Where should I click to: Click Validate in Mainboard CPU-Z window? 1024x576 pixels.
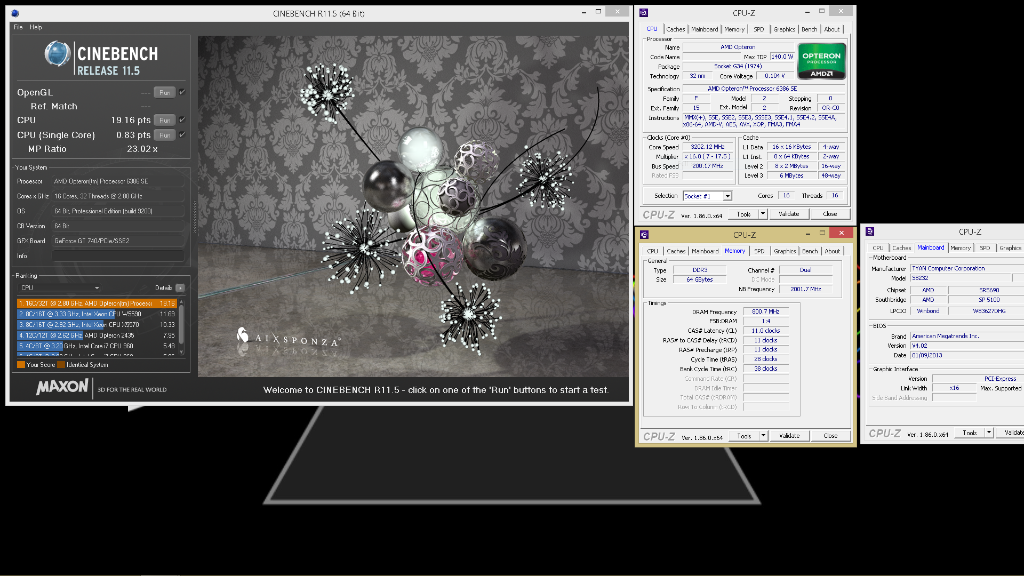pyautogui.click(x=1011, y=433)
